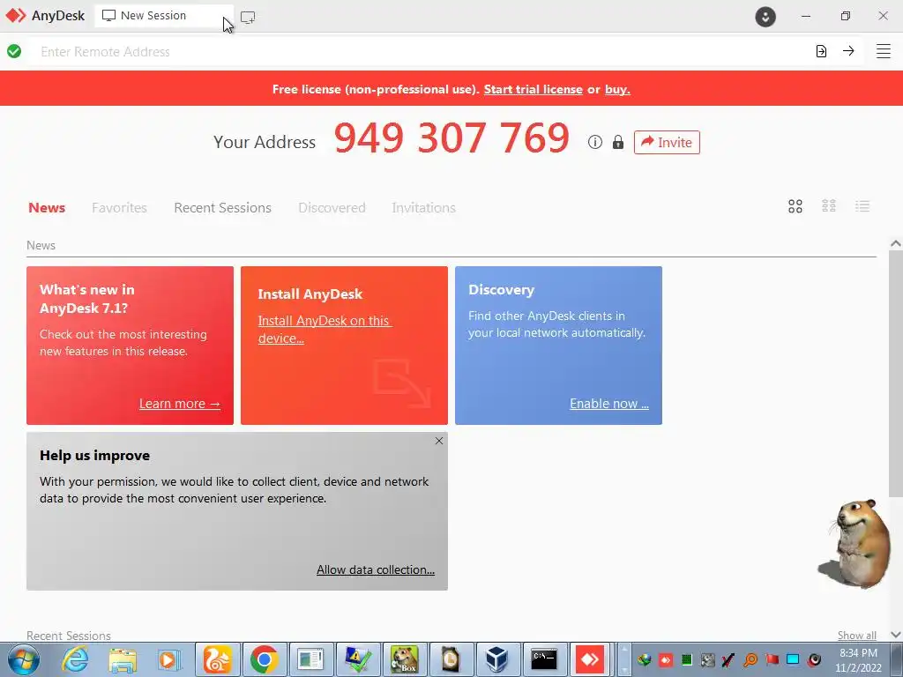
Task: Open the command prompt taskbar icon
Action: tap(543, 659)
